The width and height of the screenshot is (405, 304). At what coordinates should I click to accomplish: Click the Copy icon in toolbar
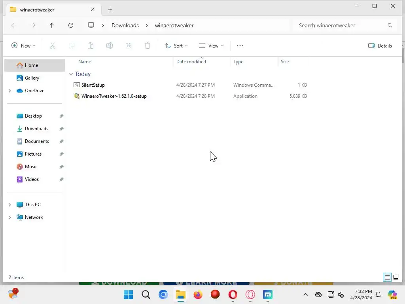tap(72, 46)
